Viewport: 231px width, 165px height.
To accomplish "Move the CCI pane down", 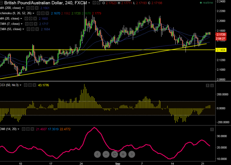I will click(212, 85).
